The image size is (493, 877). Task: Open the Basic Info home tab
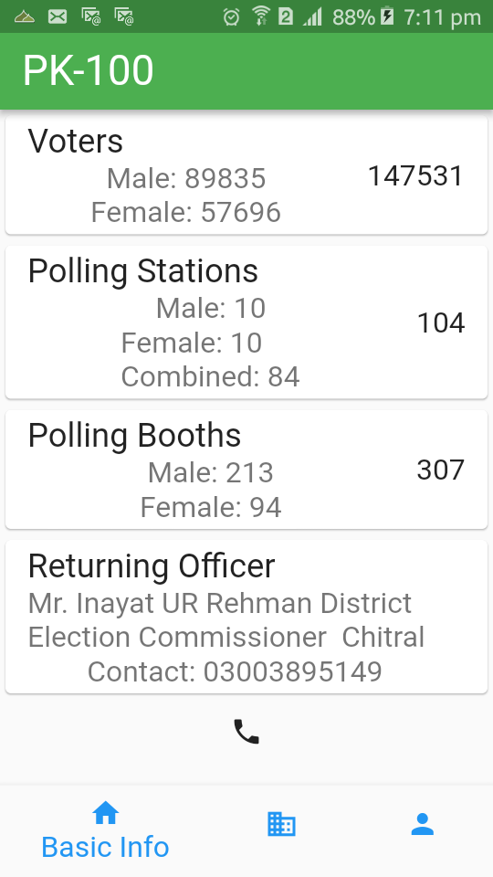(x=105, y=830)
